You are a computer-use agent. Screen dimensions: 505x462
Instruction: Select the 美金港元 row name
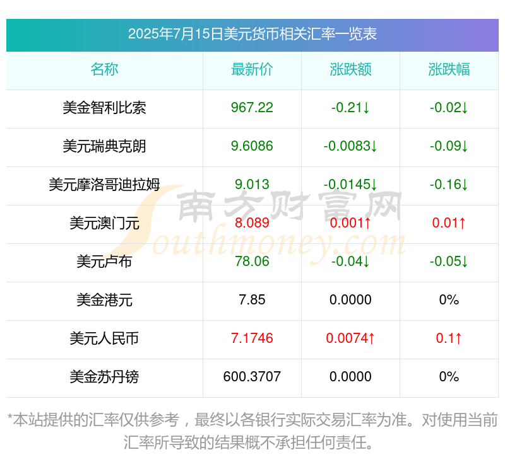coord(104,300)
